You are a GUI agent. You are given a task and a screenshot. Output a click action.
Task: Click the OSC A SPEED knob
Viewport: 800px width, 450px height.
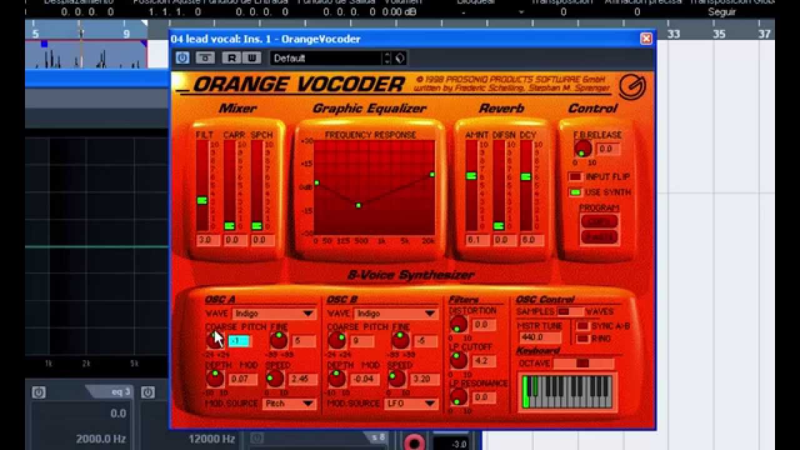(x=274, y=378)
